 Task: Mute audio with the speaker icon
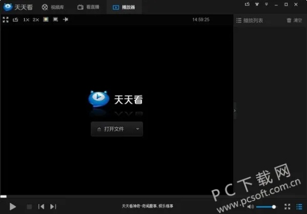coord(250,207)
